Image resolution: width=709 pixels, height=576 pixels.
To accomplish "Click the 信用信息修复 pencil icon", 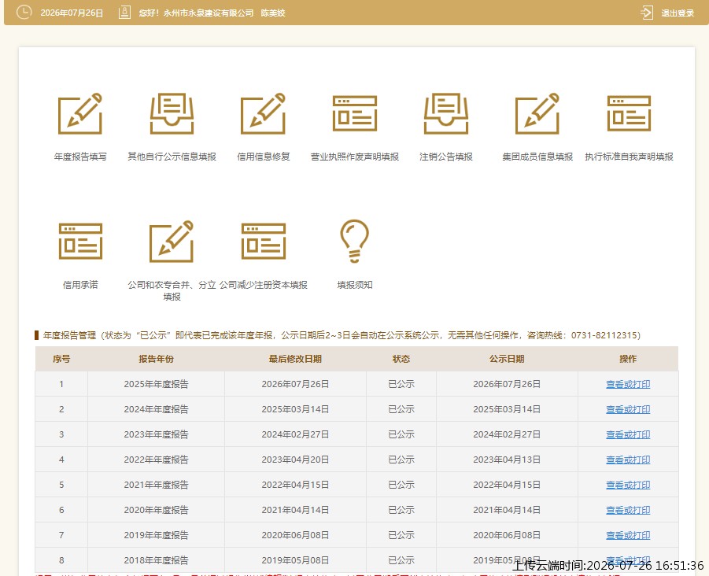I will coord(263,114).
